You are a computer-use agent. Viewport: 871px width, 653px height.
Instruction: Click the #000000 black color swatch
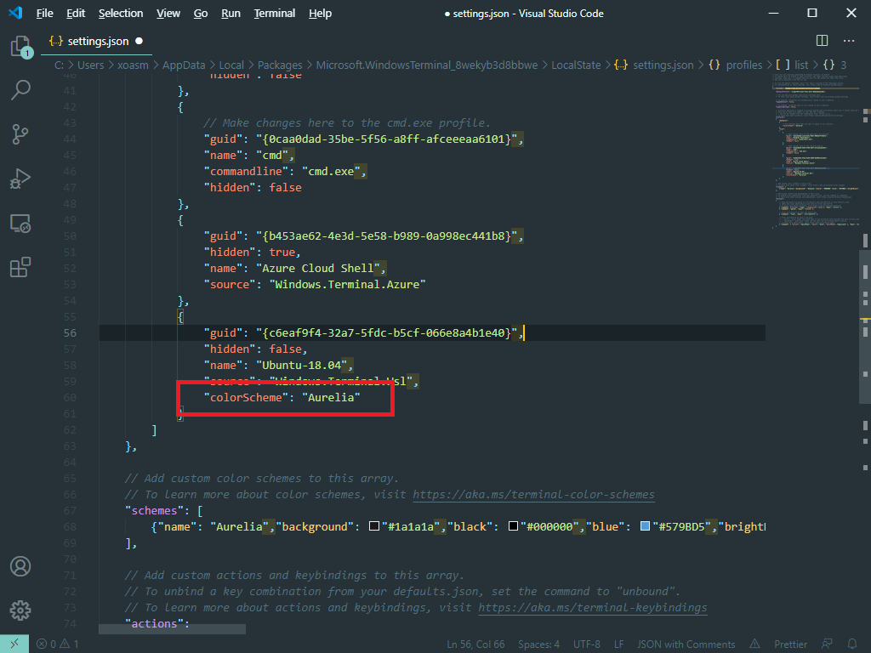513,525
